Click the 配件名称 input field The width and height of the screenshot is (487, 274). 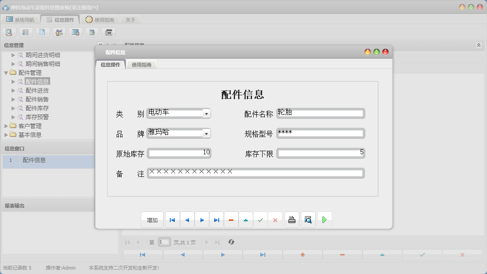pyautogui.click(x=320, y=114)
